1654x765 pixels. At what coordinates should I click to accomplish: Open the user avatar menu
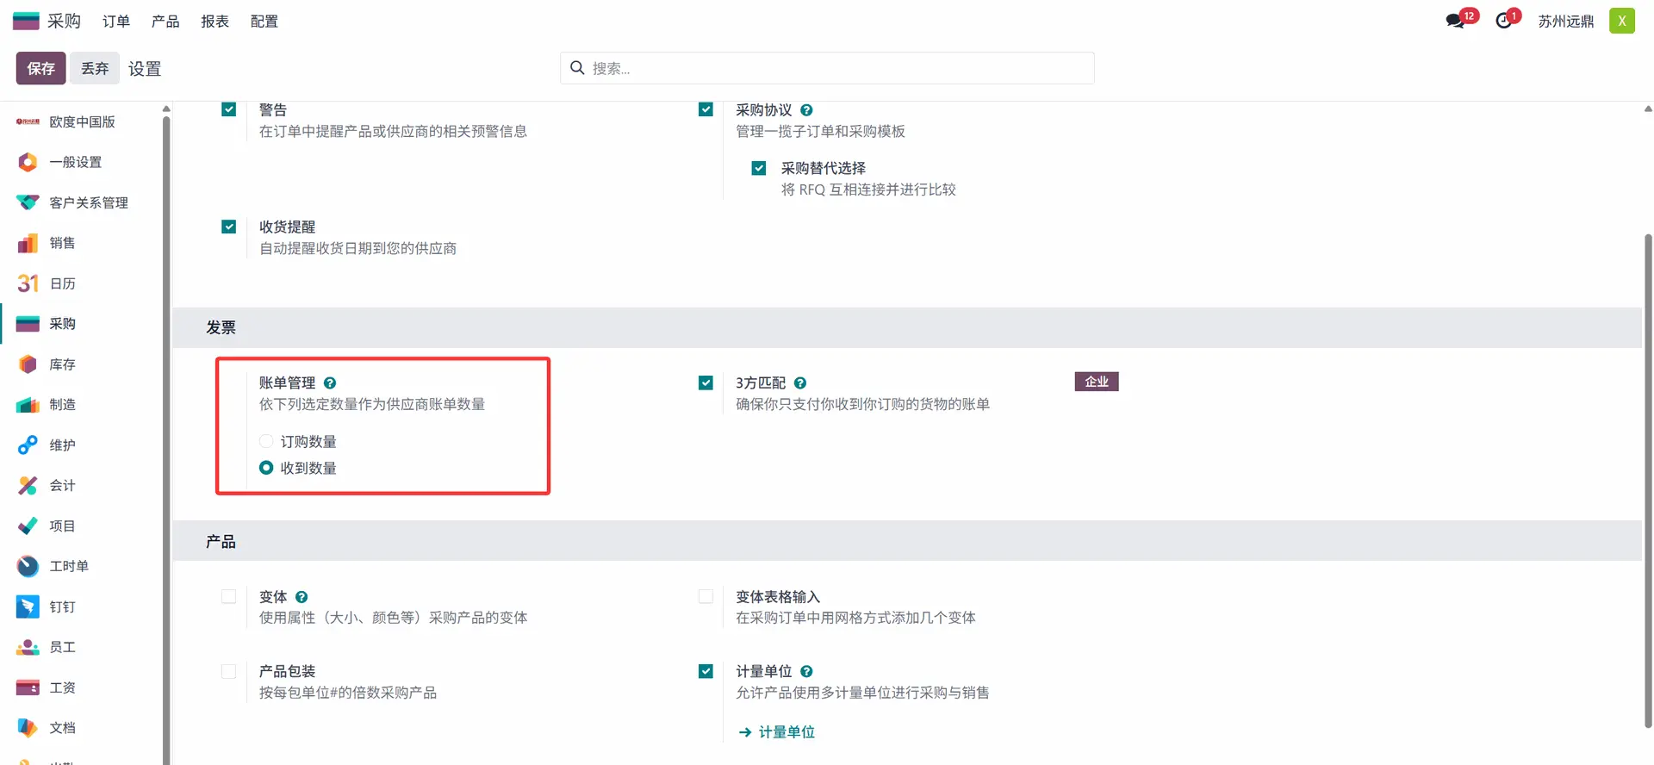[x=1621, y=21]
